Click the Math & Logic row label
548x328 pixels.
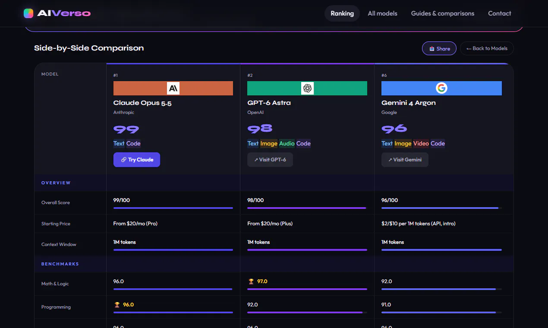(x=55, y=284)
